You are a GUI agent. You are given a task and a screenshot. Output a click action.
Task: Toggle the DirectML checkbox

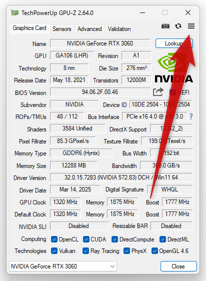click(162, 239)
